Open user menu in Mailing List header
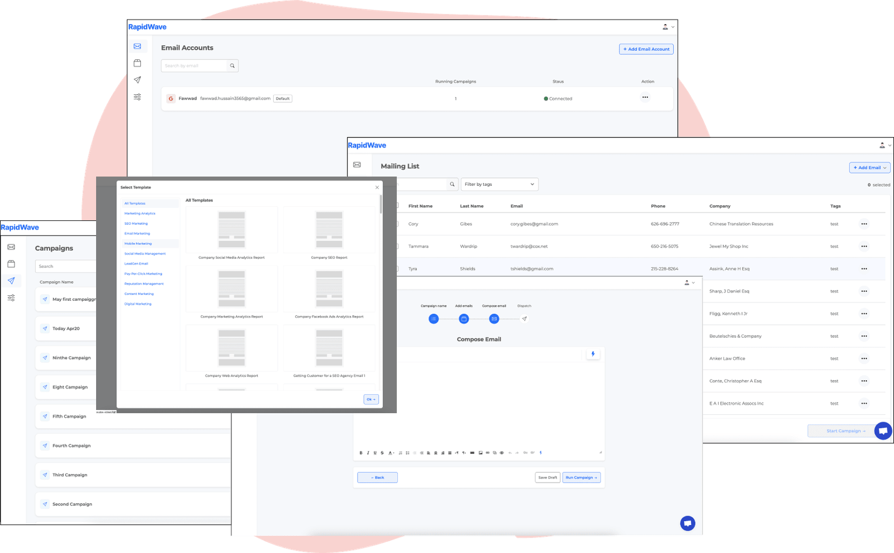 click(x=885, y=145)
